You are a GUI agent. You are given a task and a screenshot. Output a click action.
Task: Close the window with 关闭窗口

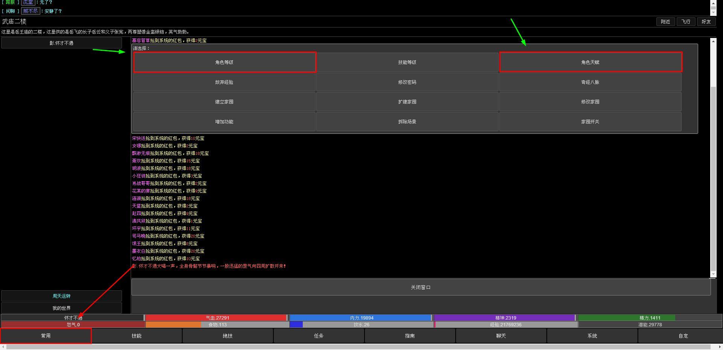[421, 287]
